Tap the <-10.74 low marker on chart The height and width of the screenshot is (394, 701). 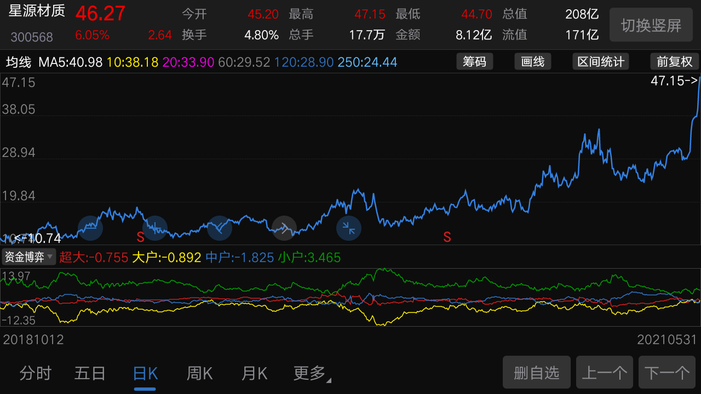point(37,238)
